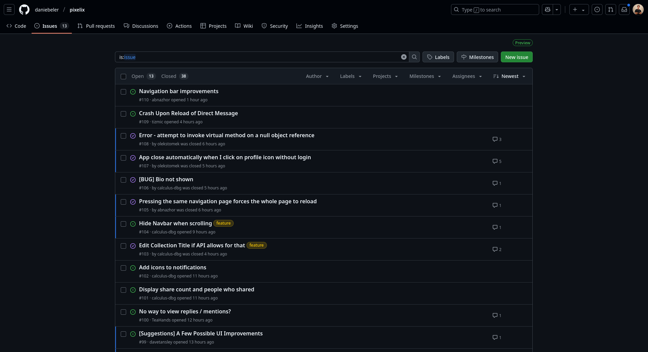Expand the Author filter dropdown

[x=317, y=76]
